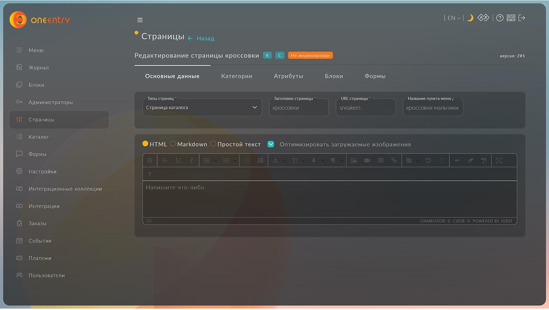Decrease indent in the editor toolbar

click(x=247, y=160)
